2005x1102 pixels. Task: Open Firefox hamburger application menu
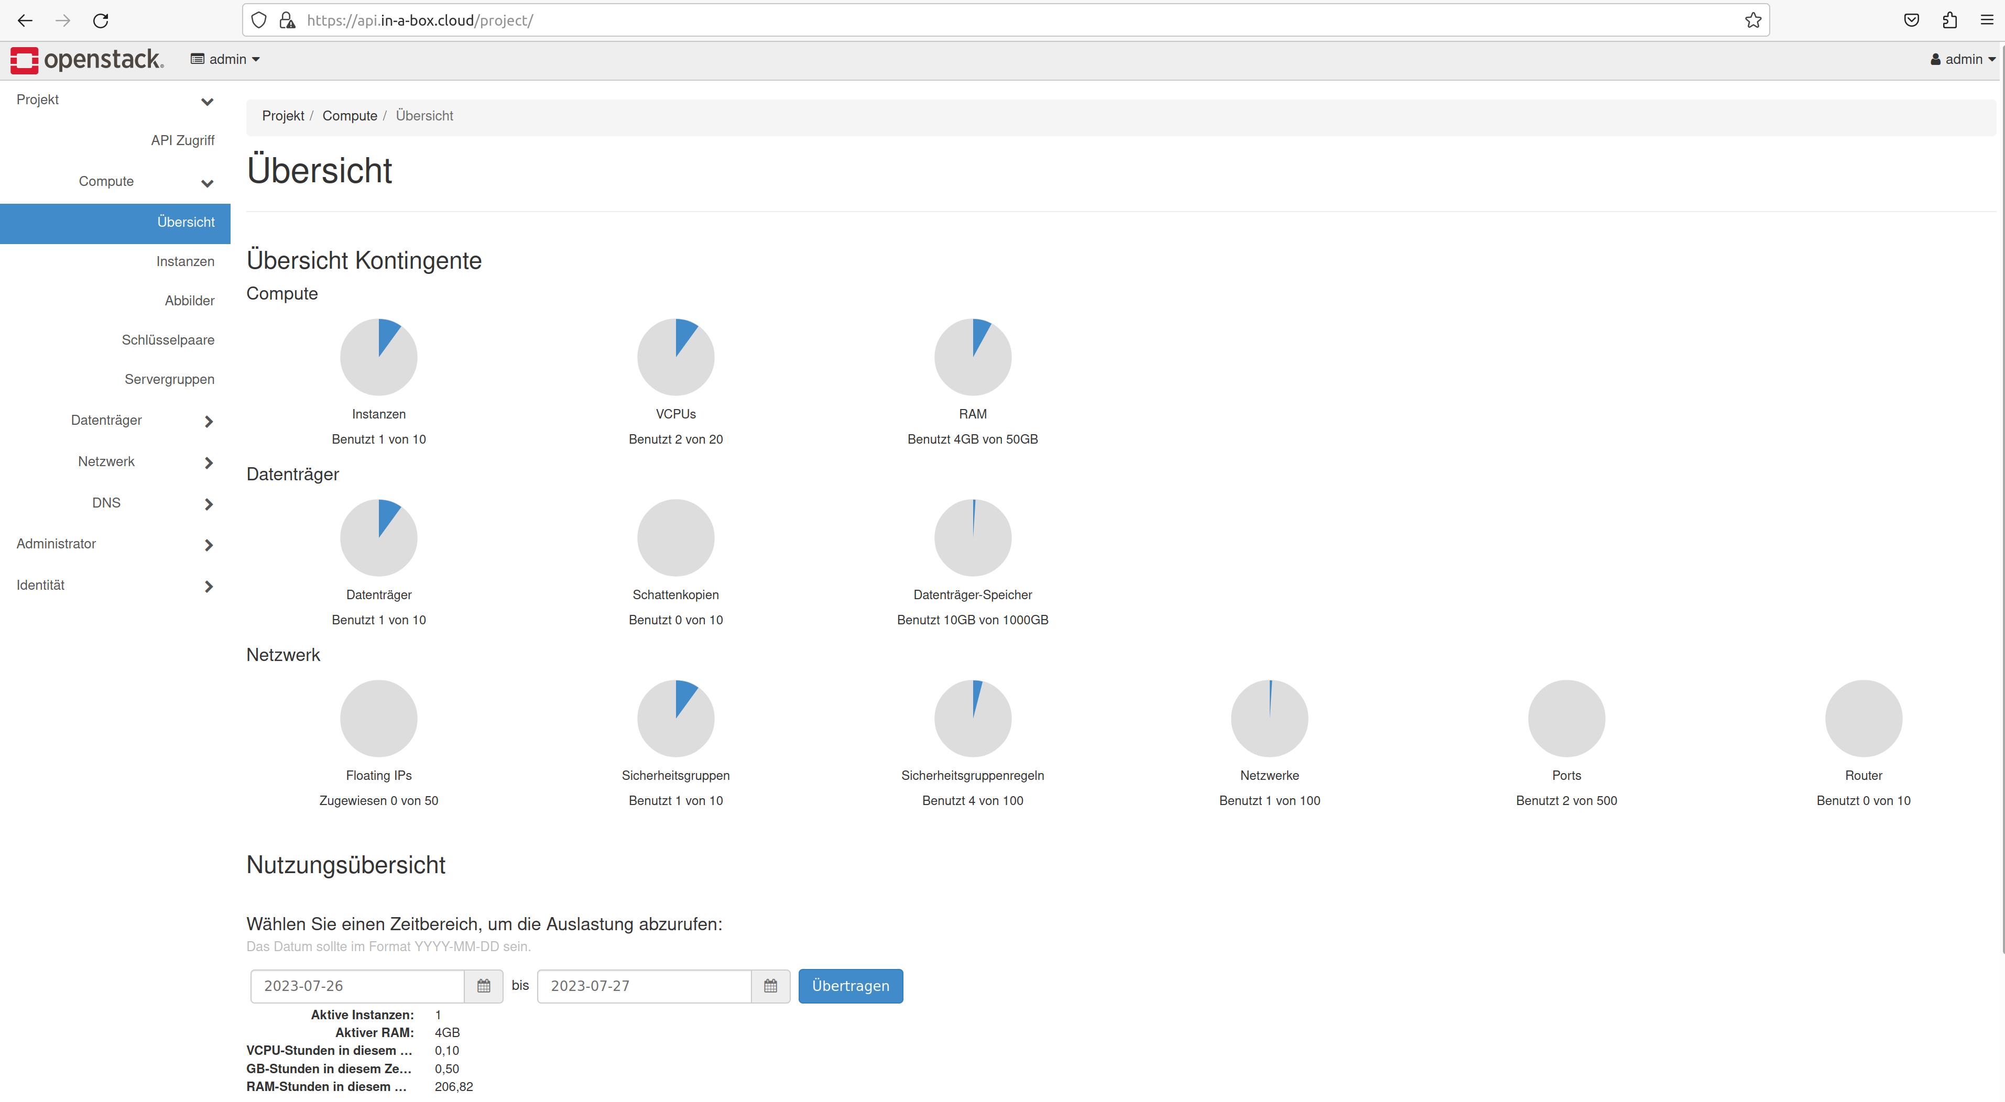(x=1987, y=20)
